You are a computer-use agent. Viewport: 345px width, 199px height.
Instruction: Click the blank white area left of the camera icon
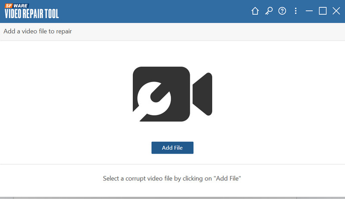pos(65,95)
